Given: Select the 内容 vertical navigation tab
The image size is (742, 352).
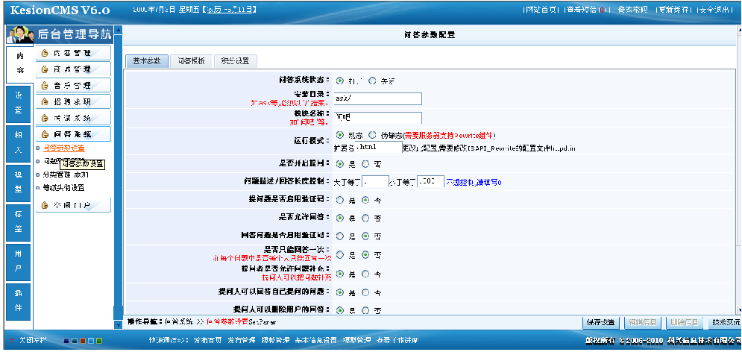Looking at the screenshot, I should point(19,64).
